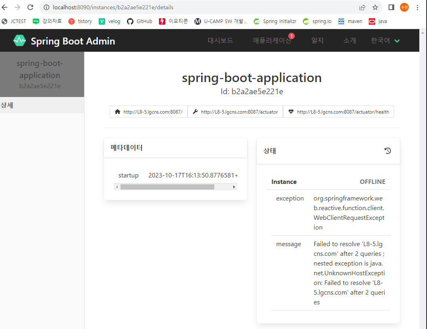Viewport: 427px width, 329px height.
Task: Click the address bar URL
Action: coord(113,7)
